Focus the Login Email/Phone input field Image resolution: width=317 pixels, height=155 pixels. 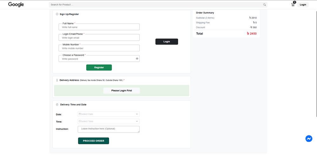tap(99, 38)
